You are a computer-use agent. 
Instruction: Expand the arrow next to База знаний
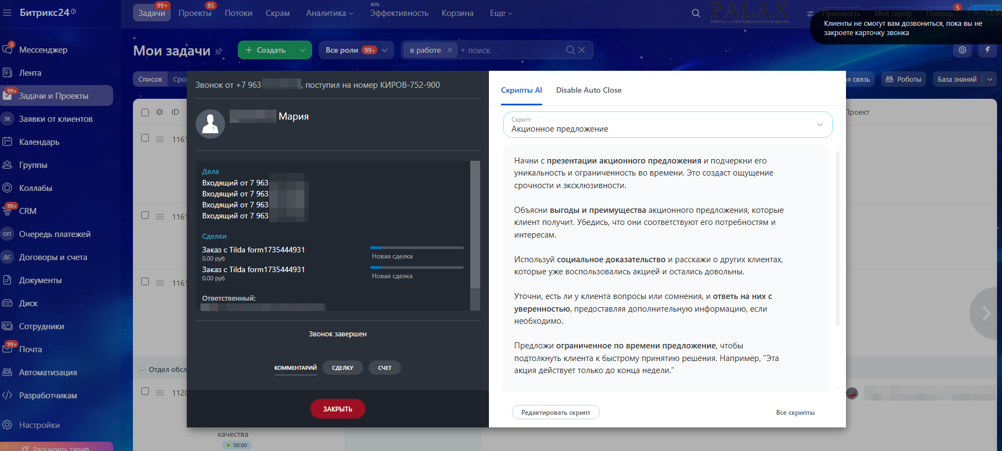990,79
